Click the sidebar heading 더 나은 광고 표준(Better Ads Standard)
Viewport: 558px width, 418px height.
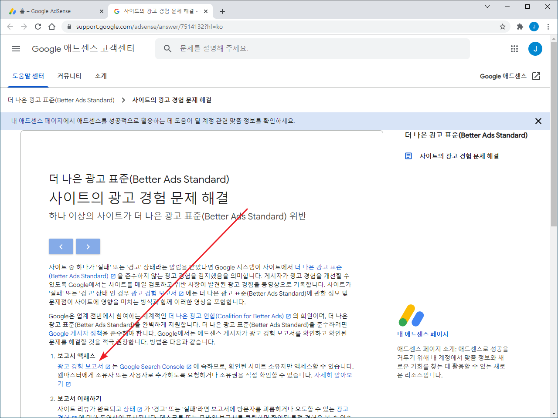pos(466,135)
